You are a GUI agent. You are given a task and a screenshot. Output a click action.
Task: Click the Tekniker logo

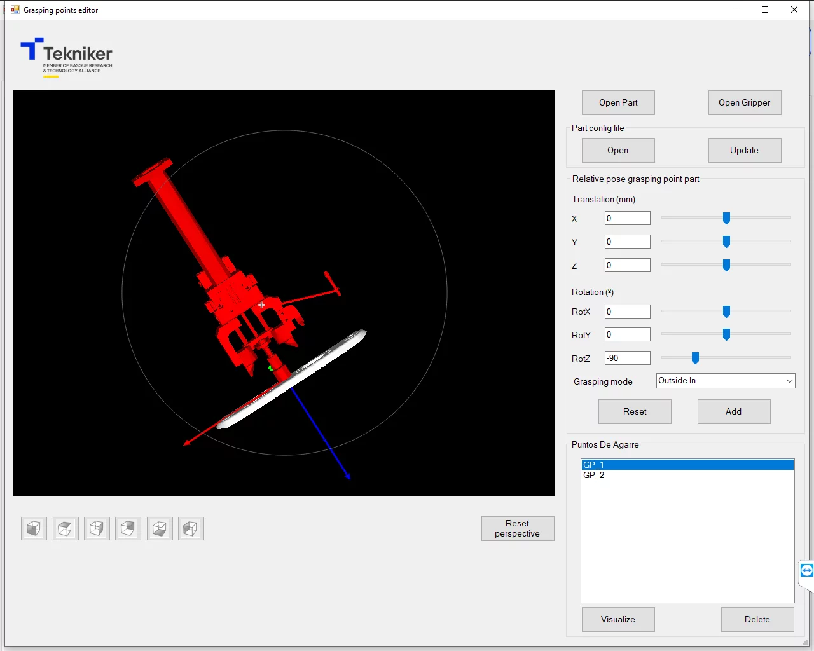(x=67, y=57)
